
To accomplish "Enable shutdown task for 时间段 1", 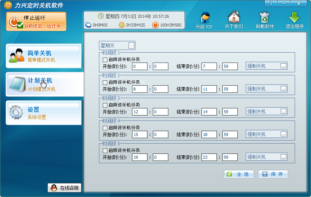I will 105,59.
